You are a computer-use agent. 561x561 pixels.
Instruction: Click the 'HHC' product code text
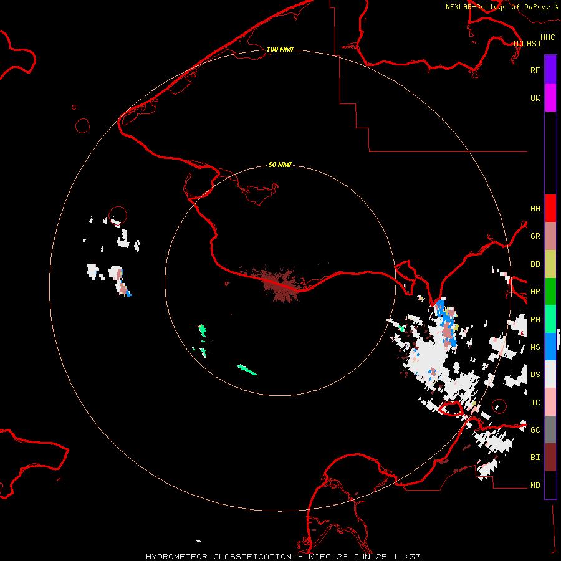tap(547, 37)
